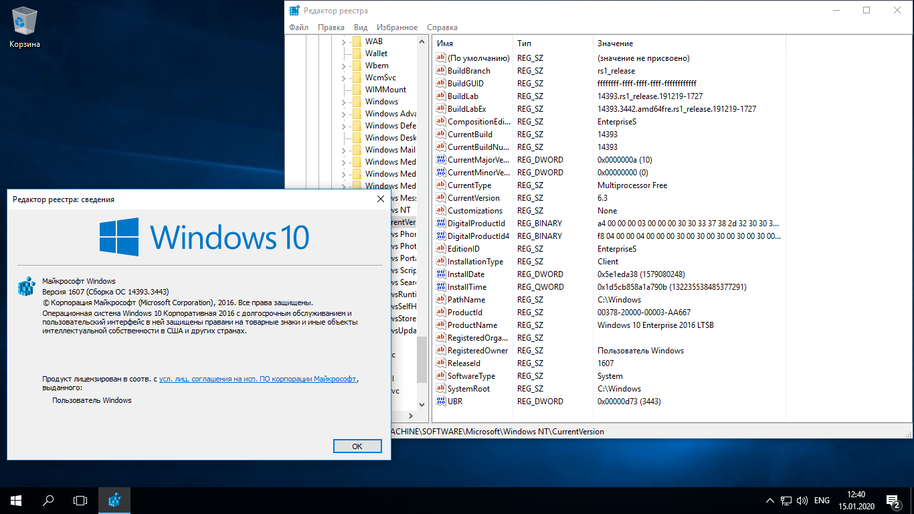This screenshot has height=514, width=914.
Task: Click the ProductId data 00378-20000-00003-AA667
Action: (644, 312)
